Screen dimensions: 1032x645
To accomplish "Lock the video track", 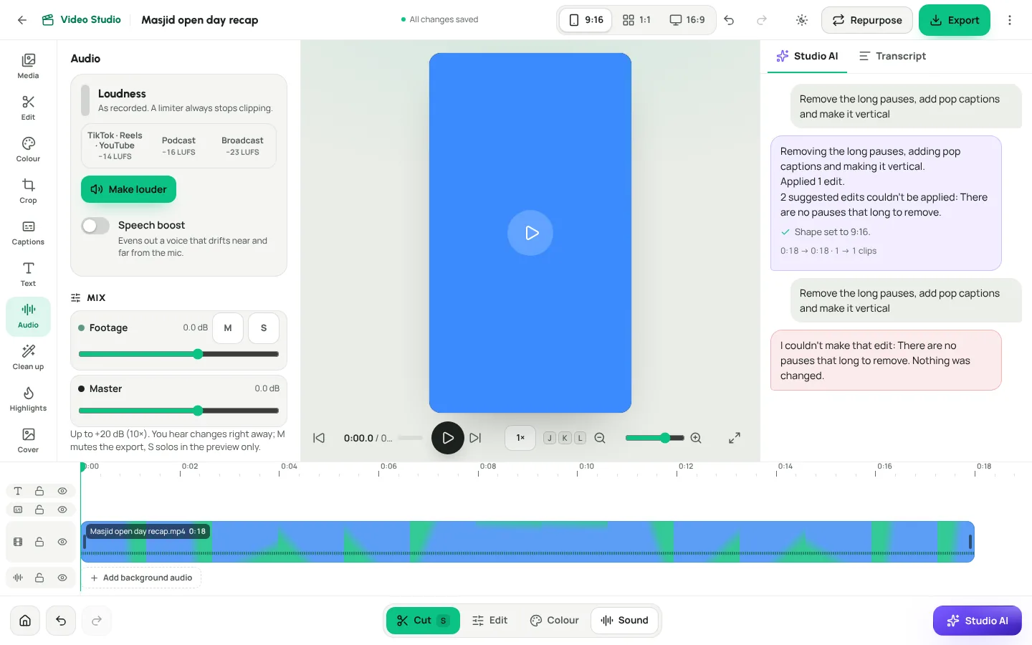I will [39, 542].
